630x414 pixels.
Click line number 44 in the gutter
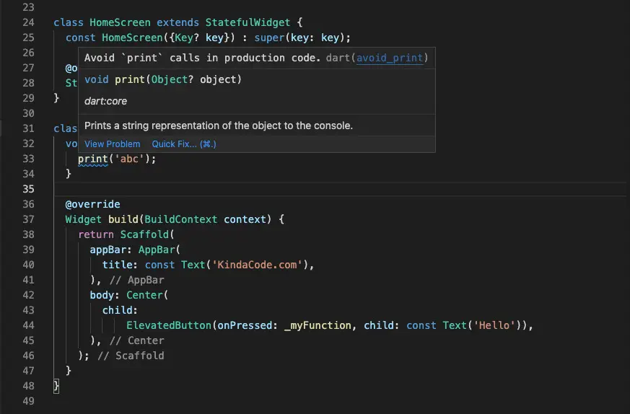click(29, 326)
